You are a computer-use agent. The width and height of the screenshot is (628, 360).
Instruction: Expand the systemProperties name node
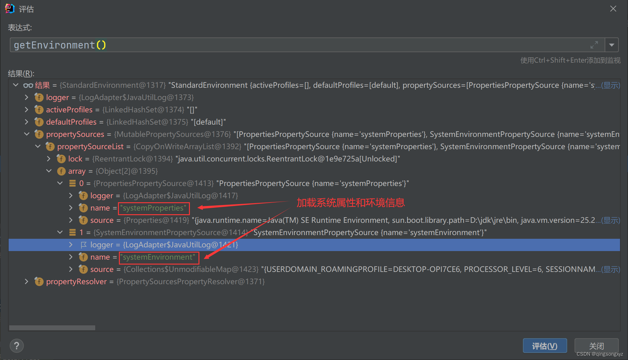tap(71, 208)
